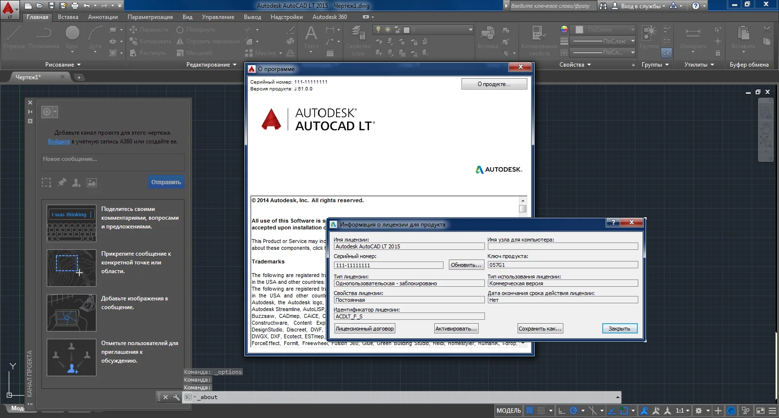This screenshot has height=418, width=779.
Task: Click the О продукте... button
Action: point(494,84)
